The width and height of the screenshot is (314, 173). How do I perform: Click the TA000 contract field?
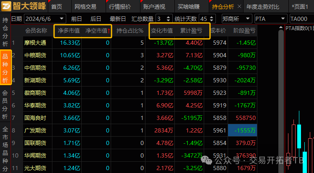coord(302,19)
